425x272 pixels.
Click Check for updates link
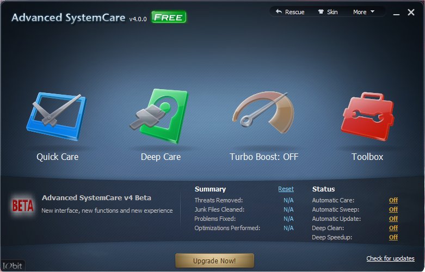tap(390, 258)
